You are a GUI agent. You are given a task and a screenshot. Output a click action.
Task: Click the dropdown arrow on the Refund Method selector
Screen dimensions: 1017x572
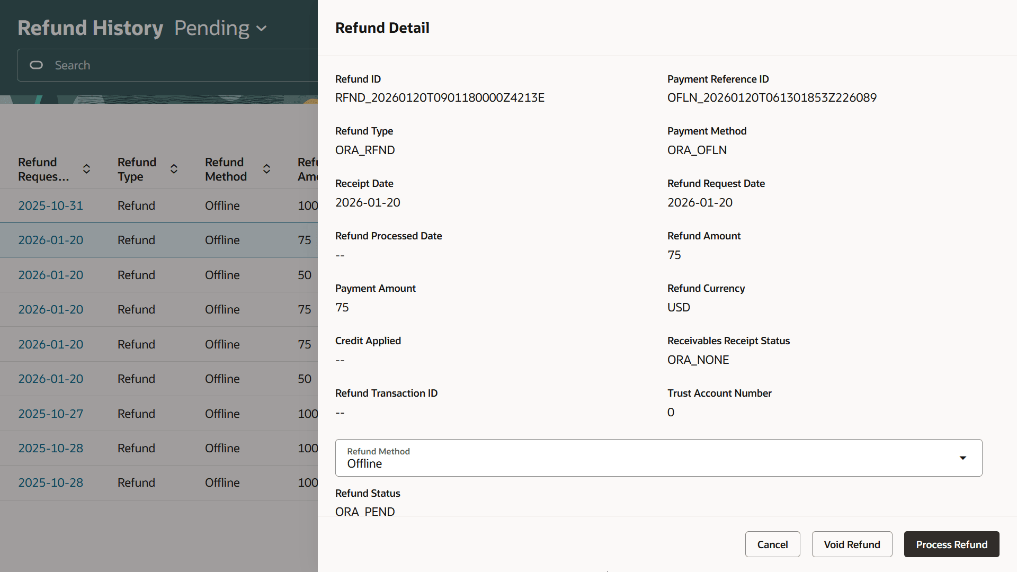[x=963, y=458]
